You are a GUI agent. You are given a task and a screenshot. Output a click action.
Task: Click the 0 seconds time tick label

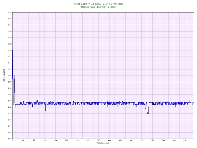point(12,140)
